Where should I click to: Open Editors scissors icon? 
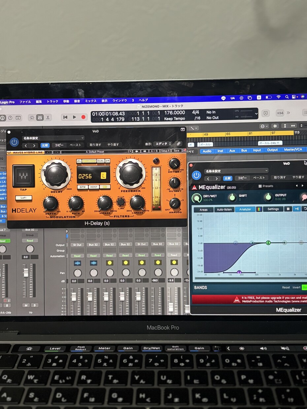tap(48, 117)
